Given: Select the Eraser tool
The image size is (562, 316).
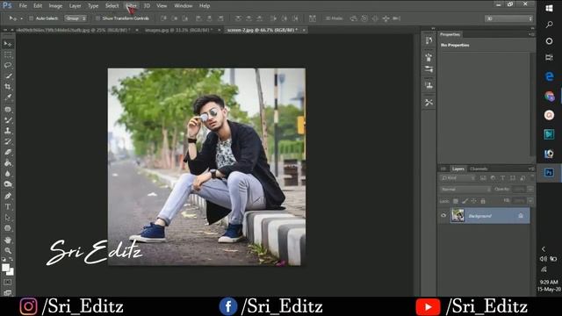Looking at the screenshot, I should [8, 152].
